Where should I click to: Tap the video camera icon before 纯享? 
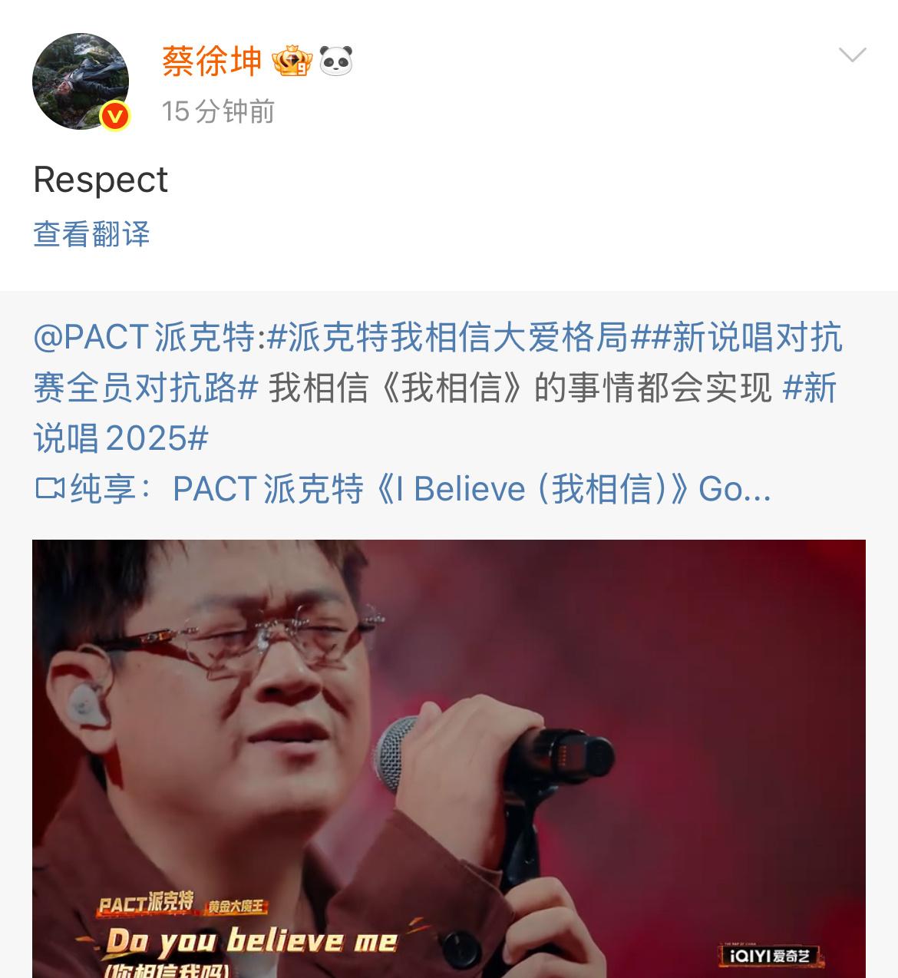(x=50, y=488)
